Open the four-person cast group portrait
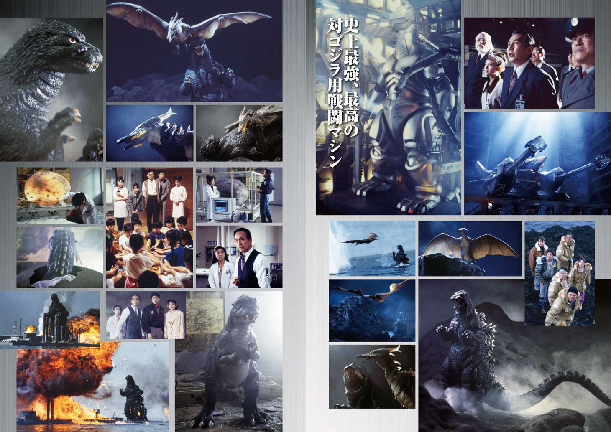This screenshot has height=432, width=611. point(146,315)
